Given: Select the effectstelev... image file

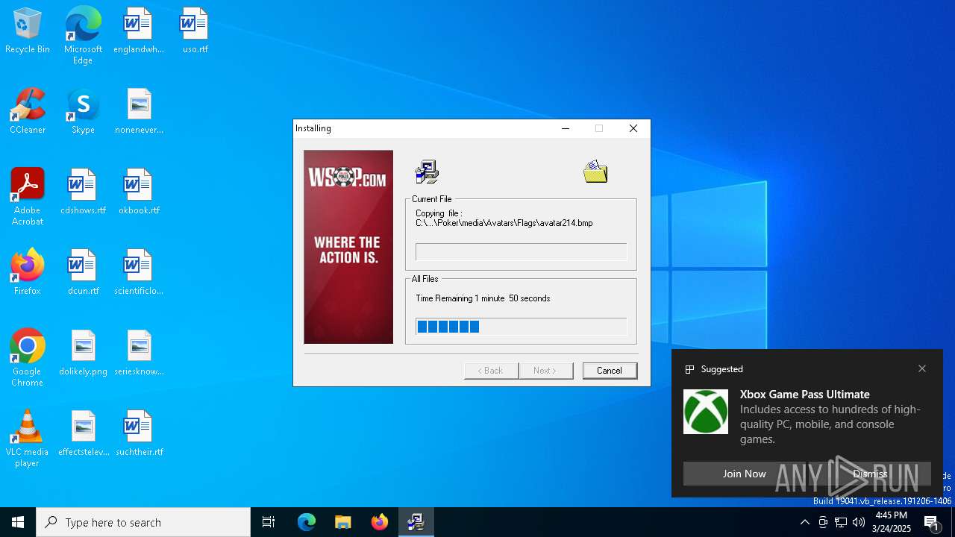Looking at the screenshot, I should (x=83, y=433).
